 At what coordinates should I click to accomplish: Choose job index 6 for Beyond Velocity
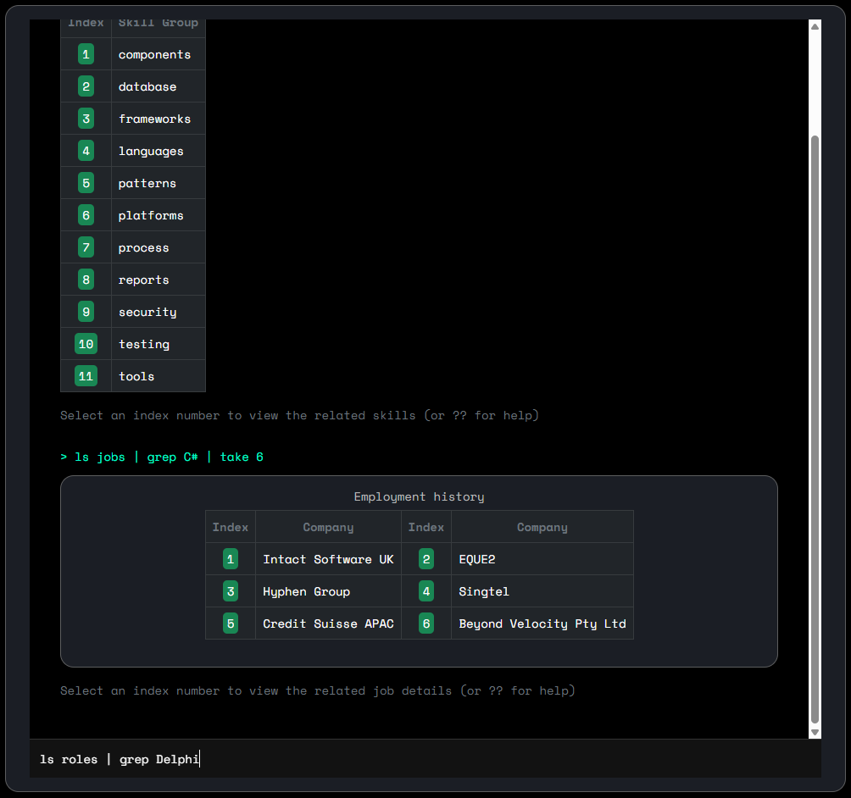[426, 623]
